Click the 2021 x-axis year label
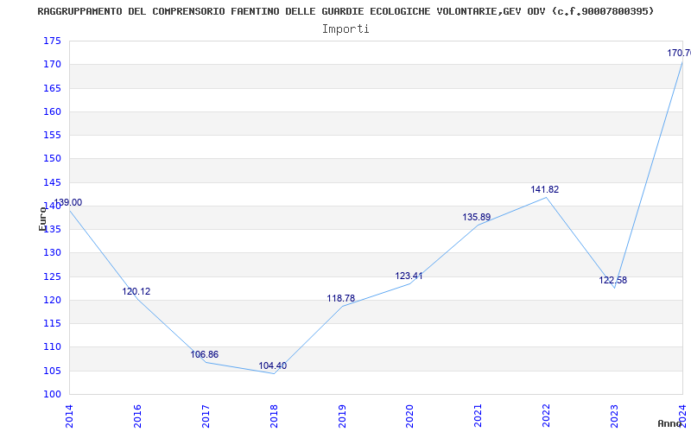The width and height of the screenshot is (691, 432). (x=479, y=416)
